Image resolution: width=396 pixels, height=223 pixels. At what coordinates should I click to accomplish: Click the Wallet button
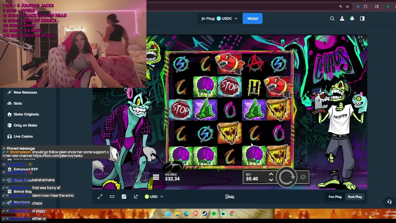(252, 19)
